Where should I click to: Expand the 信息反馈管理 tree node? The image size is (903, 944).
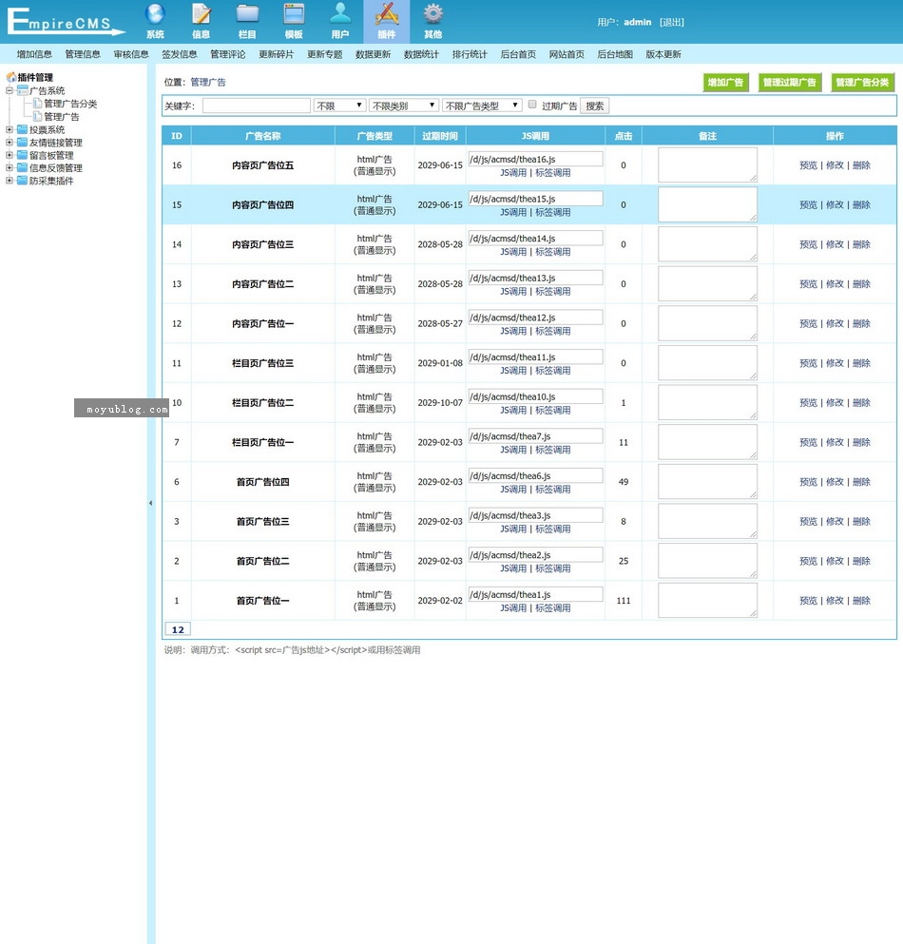click(x=10, y=168)
